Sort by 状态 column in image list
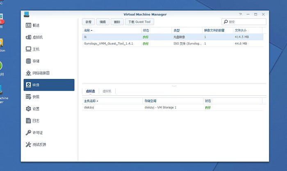The height and width of the screenshot is (171, 287). 157,30
